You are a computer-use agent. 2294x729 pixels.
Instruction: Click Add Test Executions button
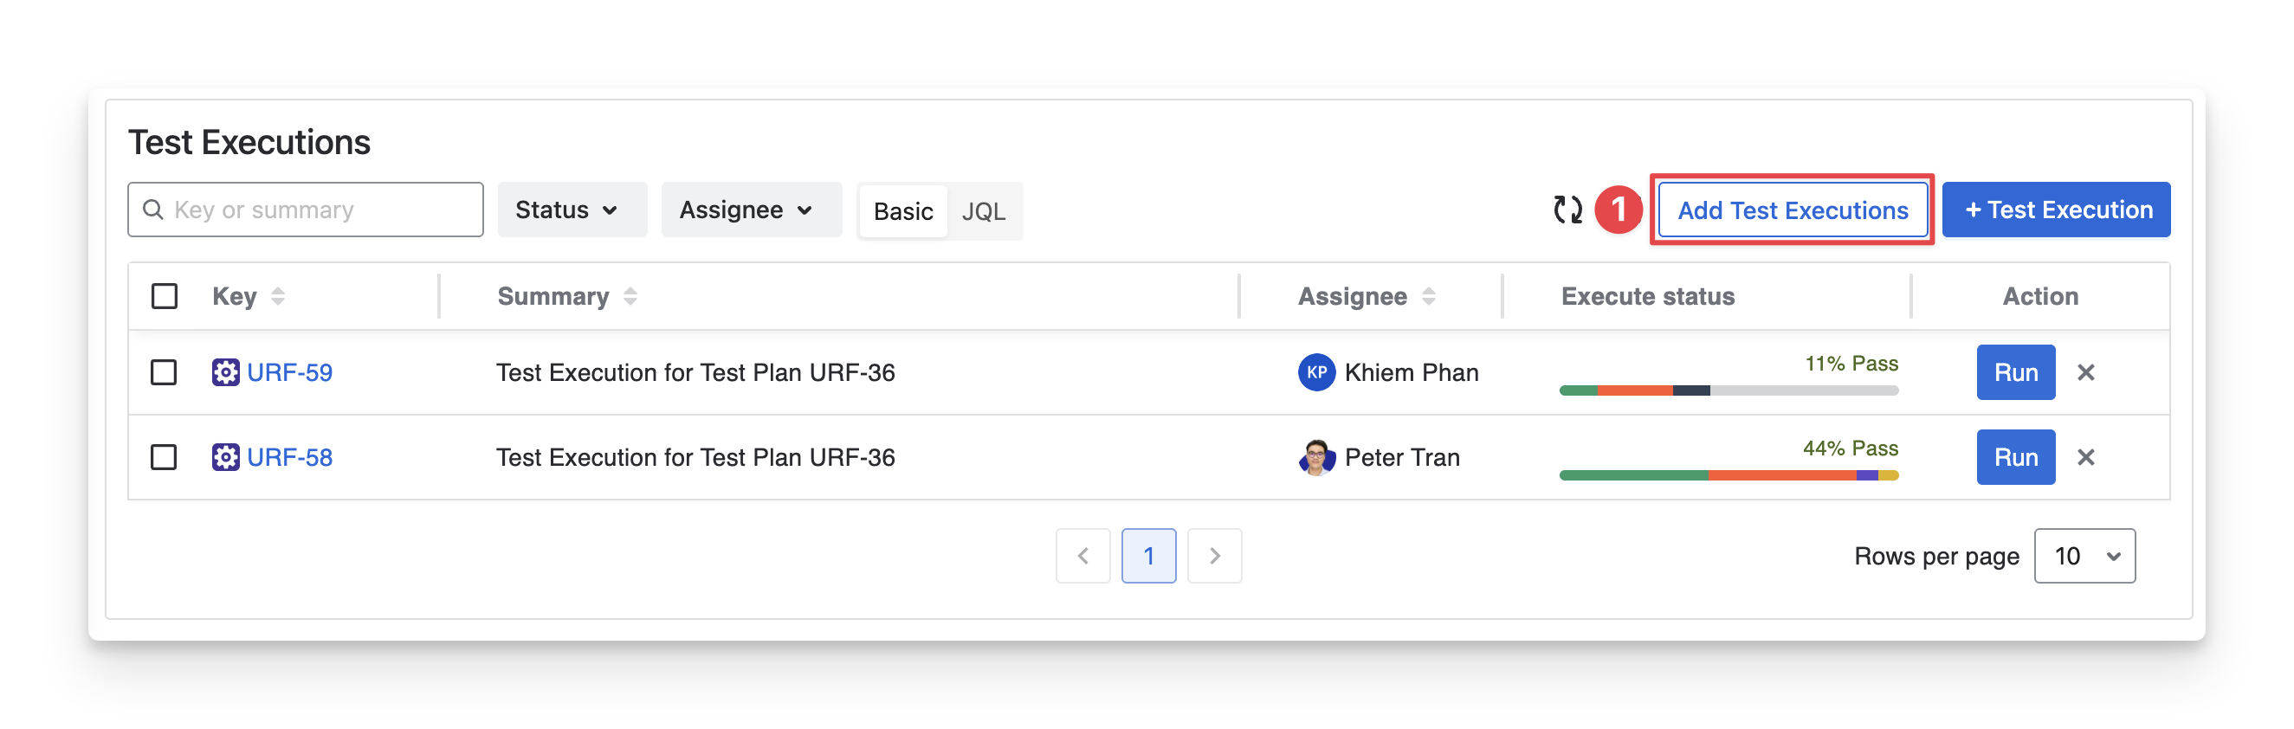(1792, 210)
